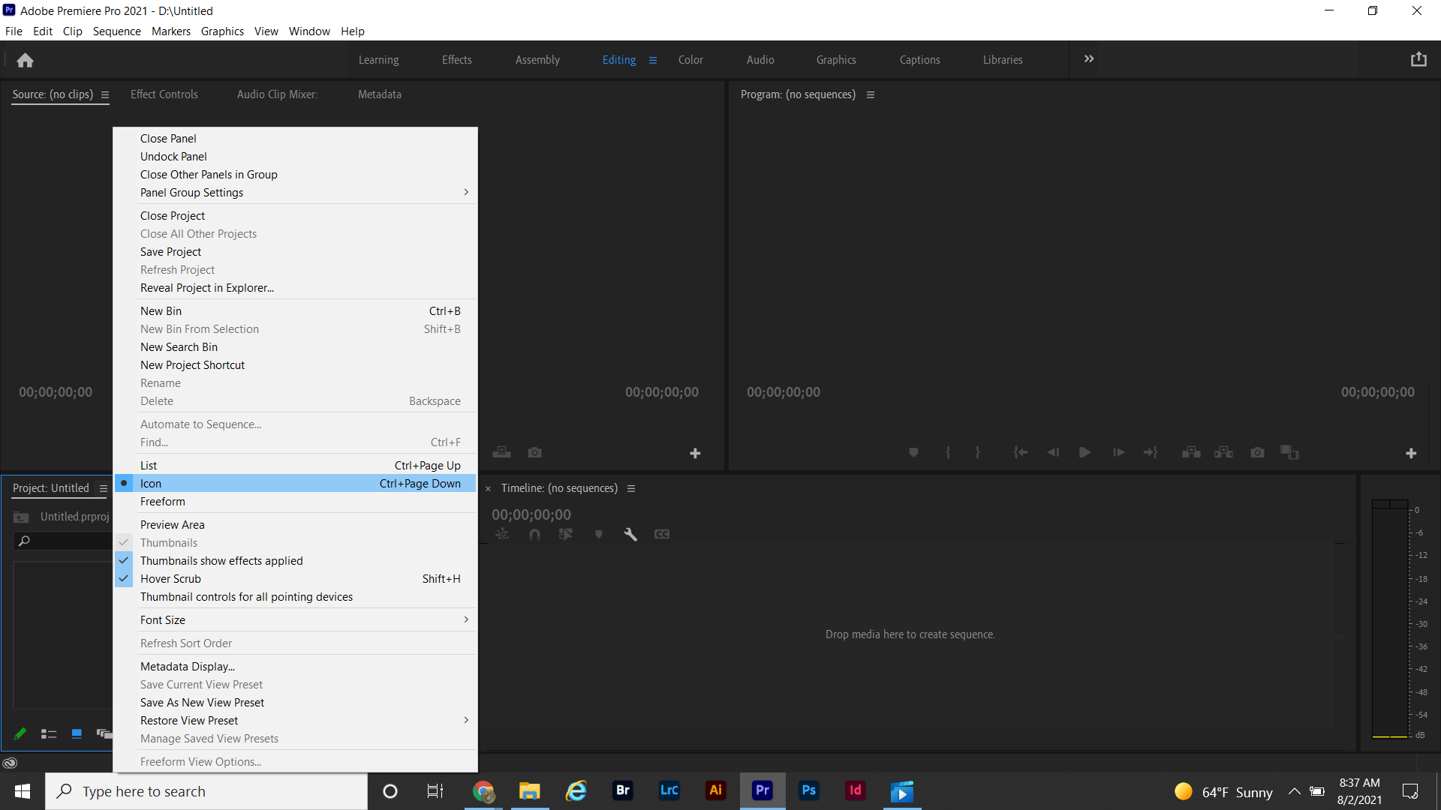Export a frame using the camera icon

1257,452
